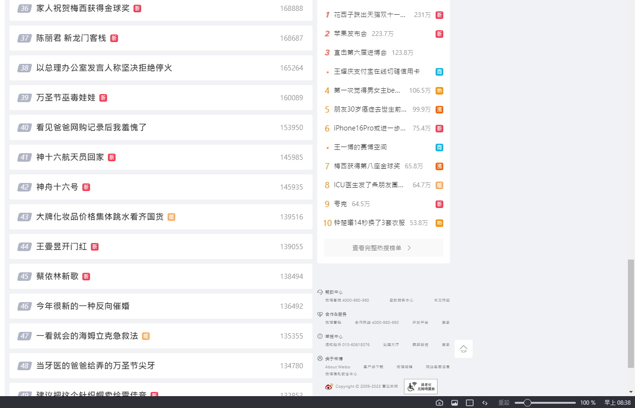Open sidebar topic 钟楚曦14秒换了3套衣服
This screenshot has height=408, width=635.
point(369,223)
